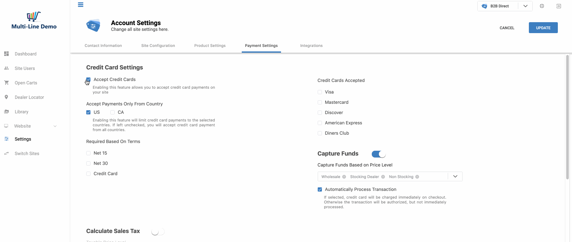Remove the Non Stocking tag

point(417,177)
